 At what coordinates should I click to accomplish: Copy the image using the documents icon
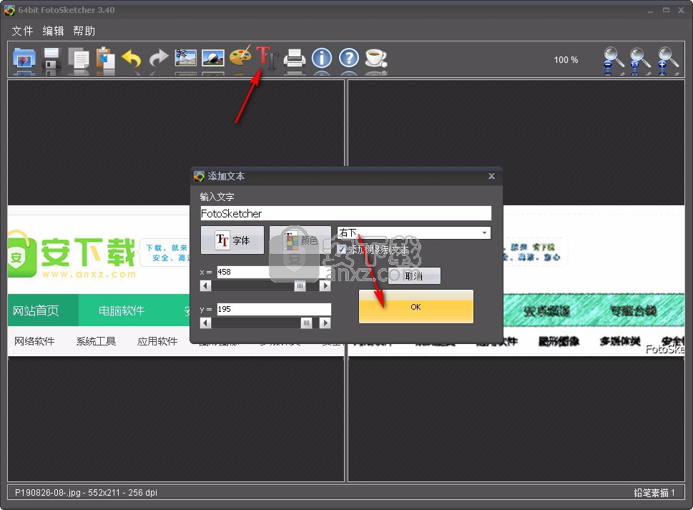point(78,59)
